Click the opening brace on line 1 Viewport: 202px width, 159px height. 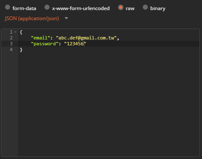21,32
